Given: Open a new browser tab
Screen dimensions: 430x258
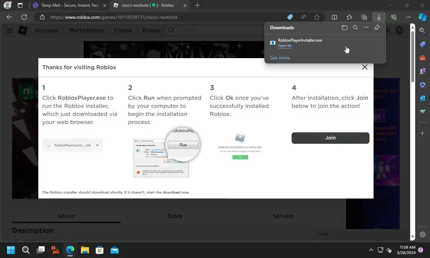Looking at the screenshot, I should pos(197,5).
